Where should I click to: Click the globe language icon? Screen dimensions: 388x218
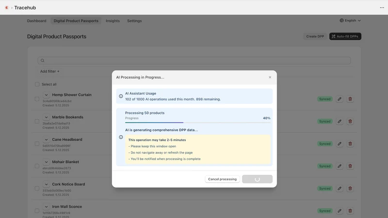click(x=341, y=20)
